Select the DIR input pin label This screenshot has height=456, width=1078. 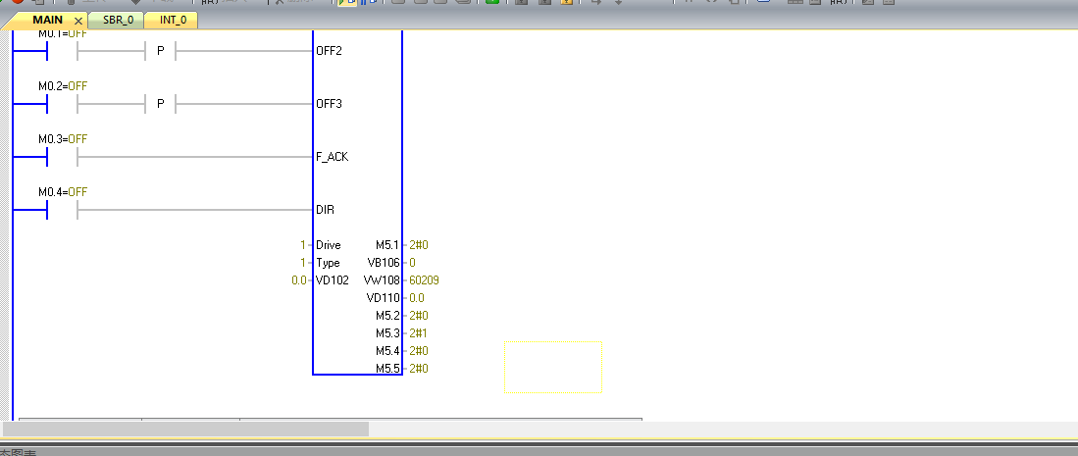point(325,210)
